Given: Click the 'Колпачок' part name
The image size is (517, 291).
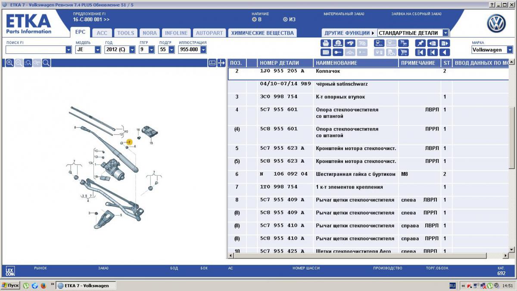Looking at the screenshot, I should [x=328, y=71].
